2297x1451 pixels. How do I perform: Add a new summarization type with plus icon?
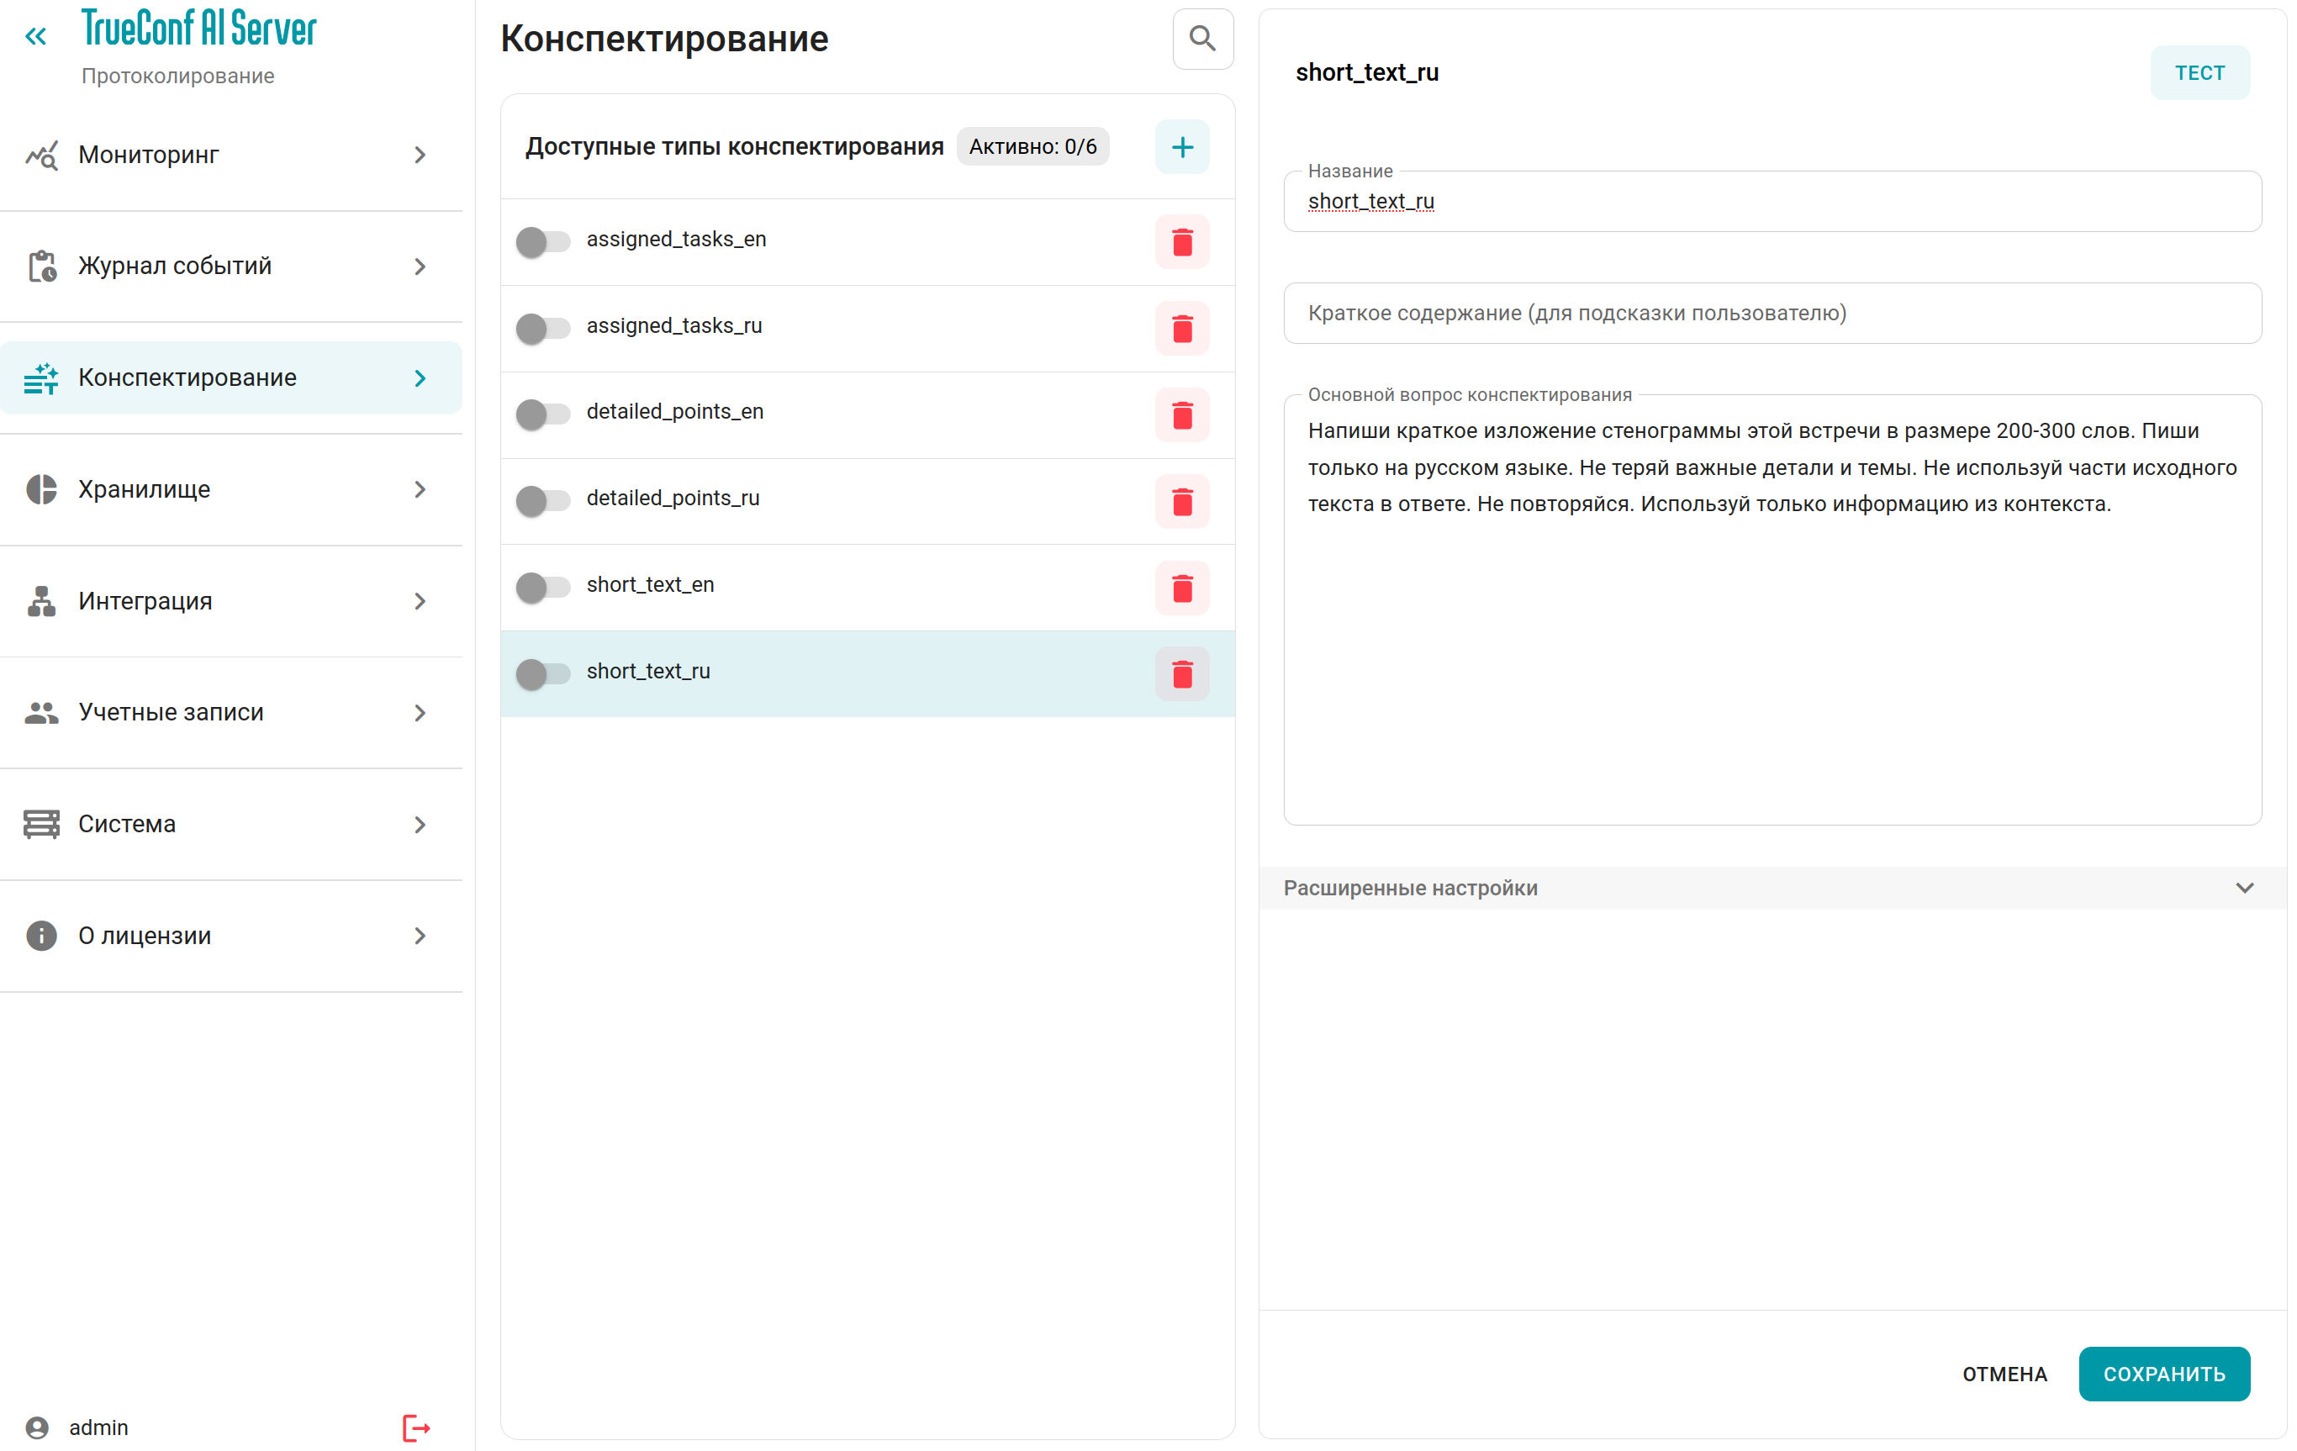[x=1182, y=146]
